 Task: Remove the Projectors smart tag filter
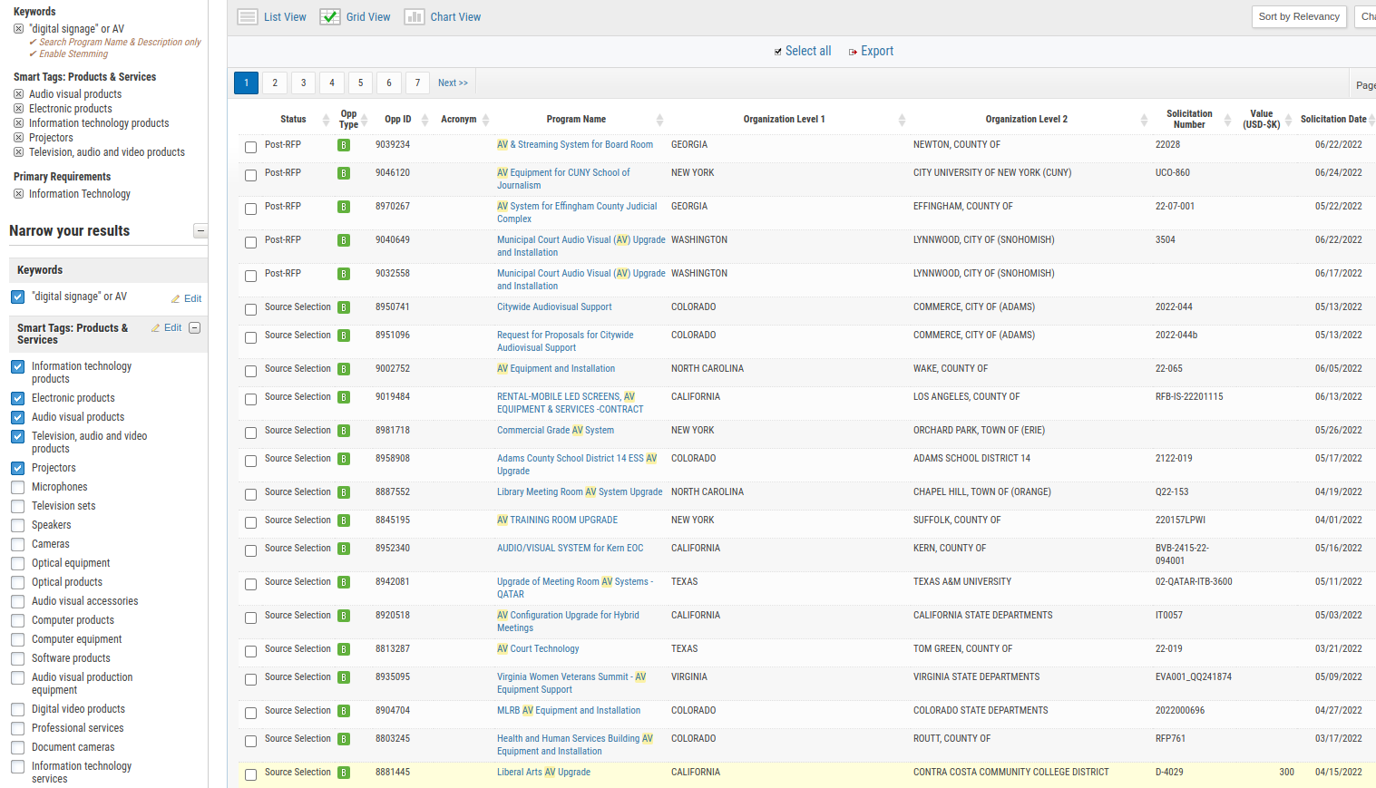(x=18, y=138)
